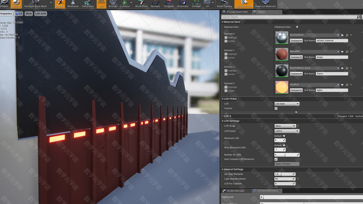Check the Custom LOD checkbox

click(x=276, y=108)
